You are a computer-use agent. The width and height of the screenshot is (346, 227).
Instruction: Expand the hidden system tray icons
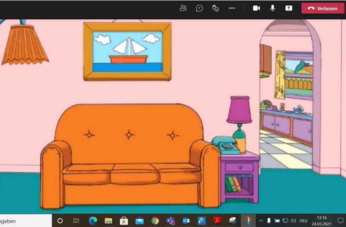pos(261,221)
